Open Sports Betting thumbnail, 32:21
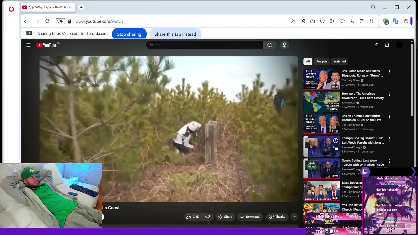The height and width of the screenshot is (235, 418). [x=322, y=168]
